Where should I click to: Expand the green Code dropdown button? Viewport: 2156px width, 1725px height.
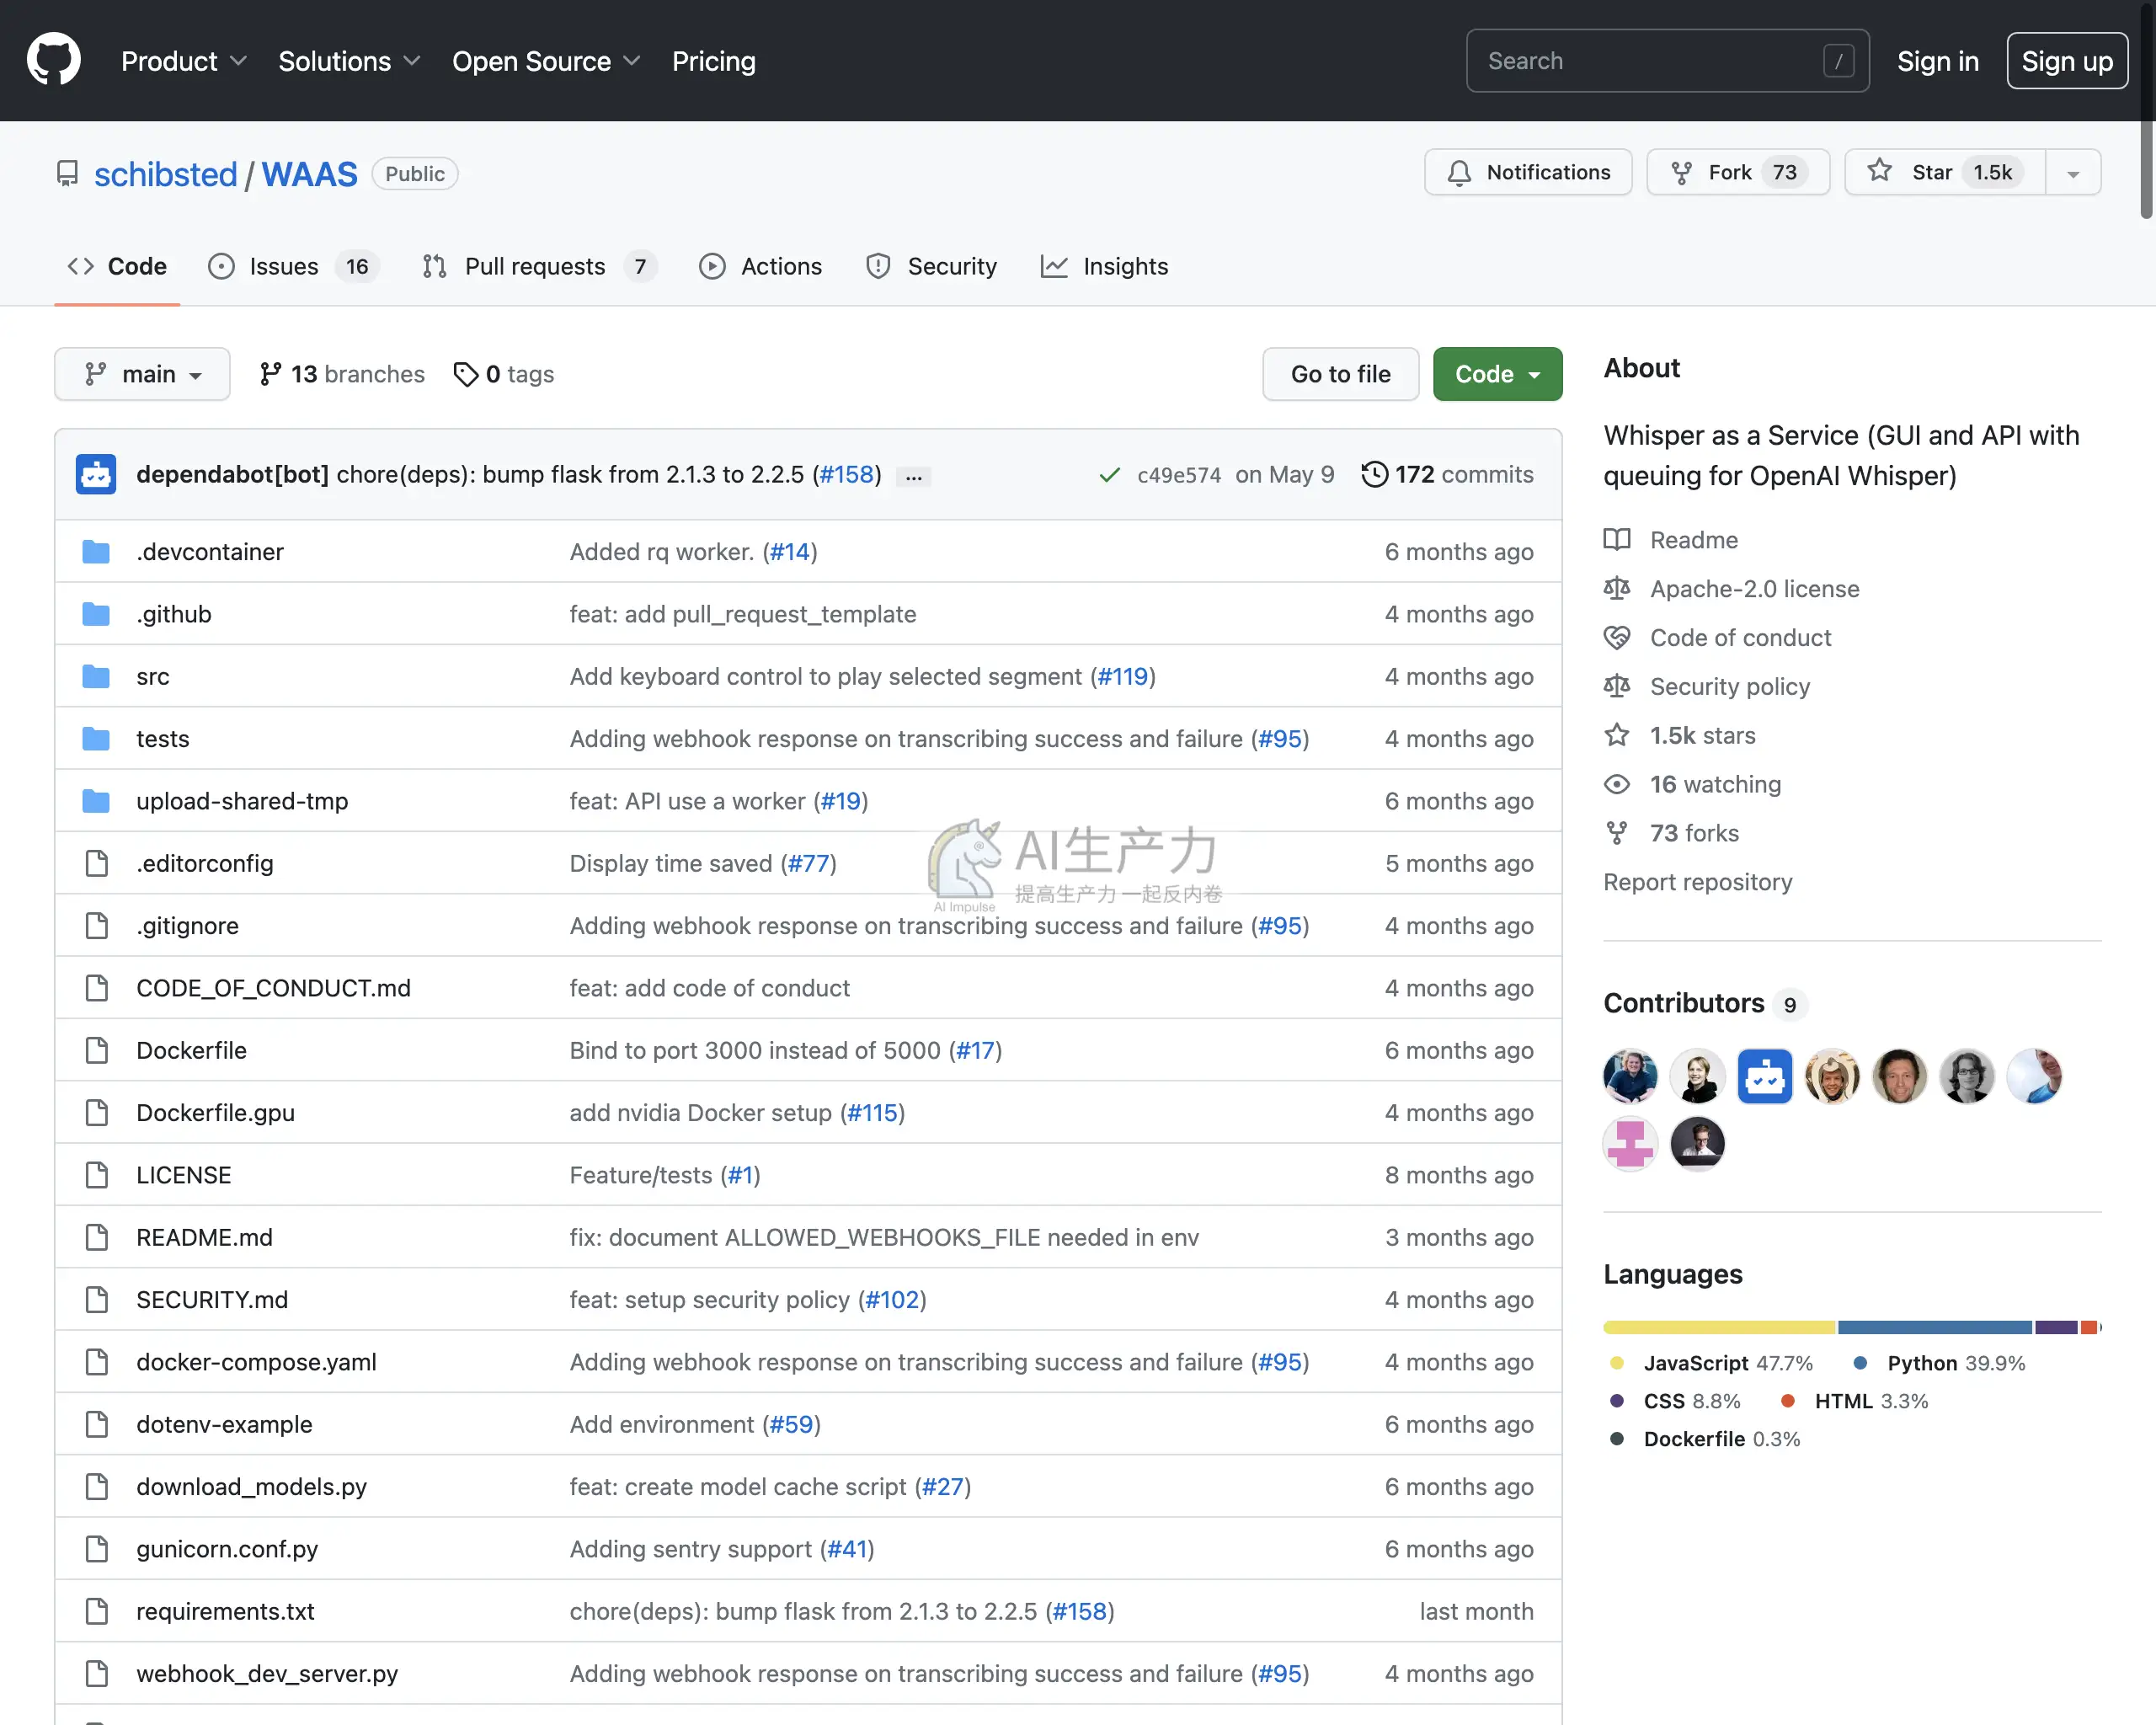coord(1497,374)
